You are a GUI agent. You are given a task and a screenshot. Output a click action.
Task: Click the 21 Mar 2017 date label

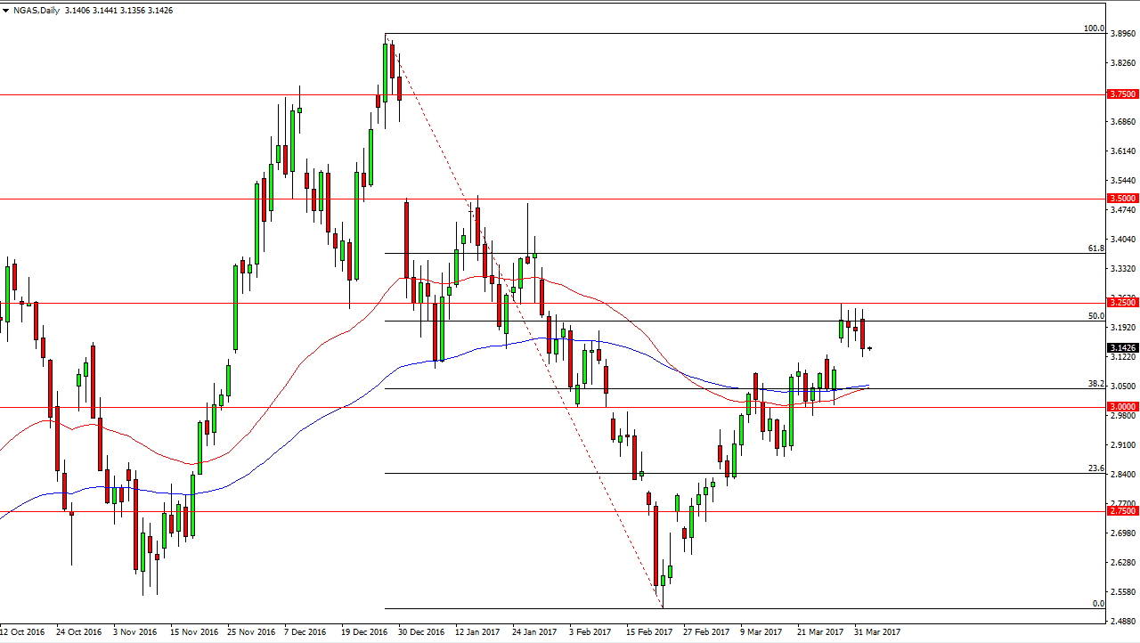click(820, 632)
